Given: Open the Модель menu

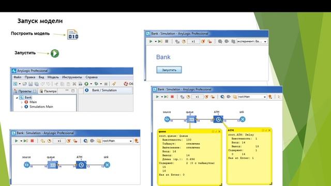Looking at the screenshot, I should [x=53, y=77].
